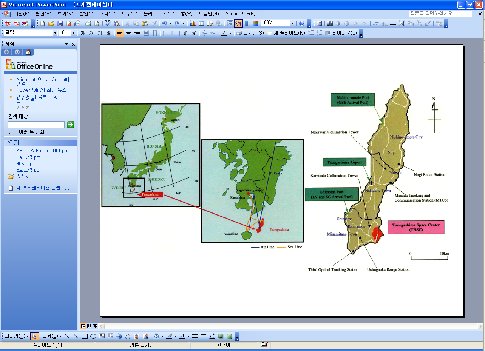485x351 pixels.
Task: Open Slide Sorter view
Action: pos(89,326)
